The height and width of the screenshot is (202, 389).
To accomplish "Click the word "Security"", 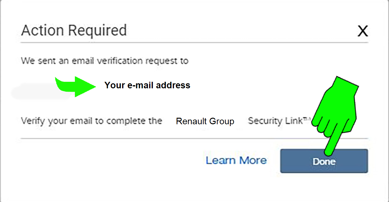I will [x=265, y=121].
